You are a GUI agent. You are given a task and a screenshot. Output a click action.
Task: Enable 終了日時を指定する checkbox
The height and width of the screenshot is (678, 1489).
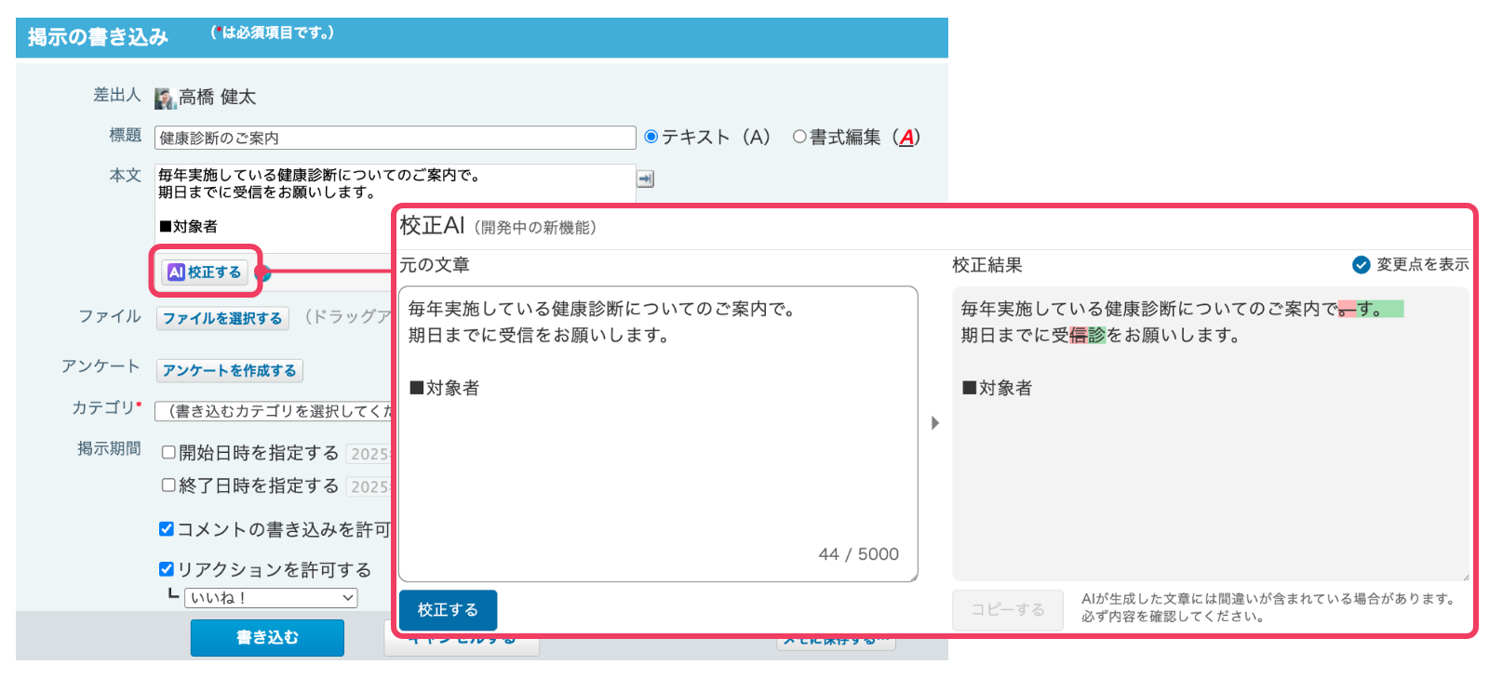[x=168, y=485]
